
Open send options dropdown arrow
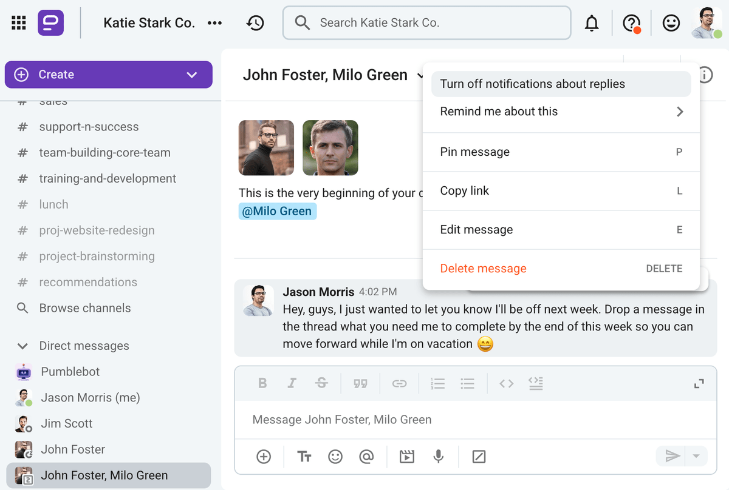click(x=696, y=456)
